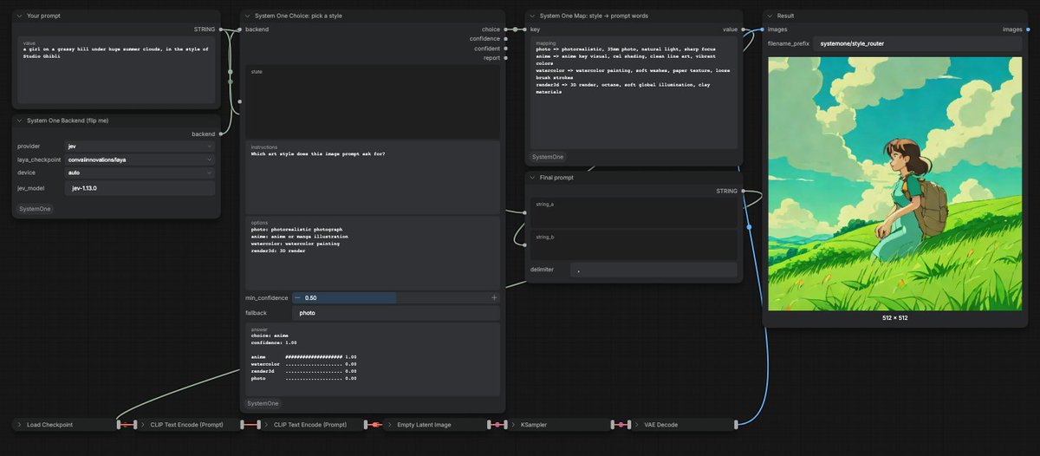Image resolution: width=1040 pixels, height=456 pixels.
Task: Expand the collapsed KSampler node
Action: [513, 425]
